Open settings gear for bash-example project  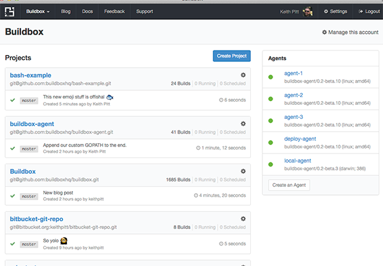pos(243,75)
